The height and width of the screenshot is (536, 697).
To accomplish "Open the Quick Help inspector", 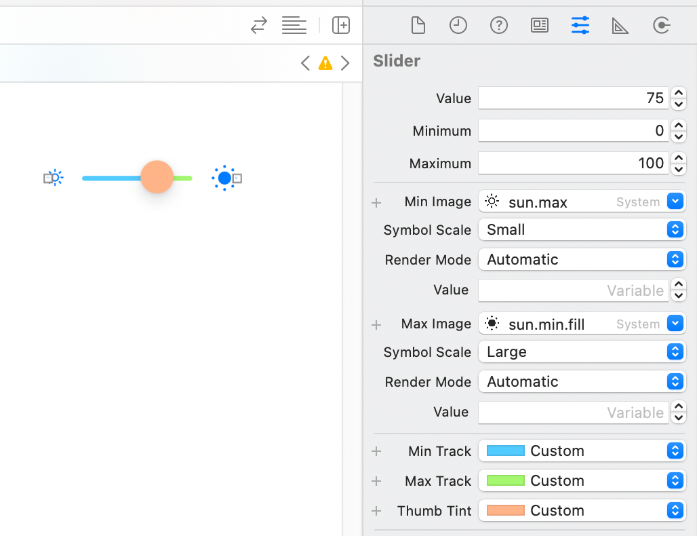I will click(499, 25).
